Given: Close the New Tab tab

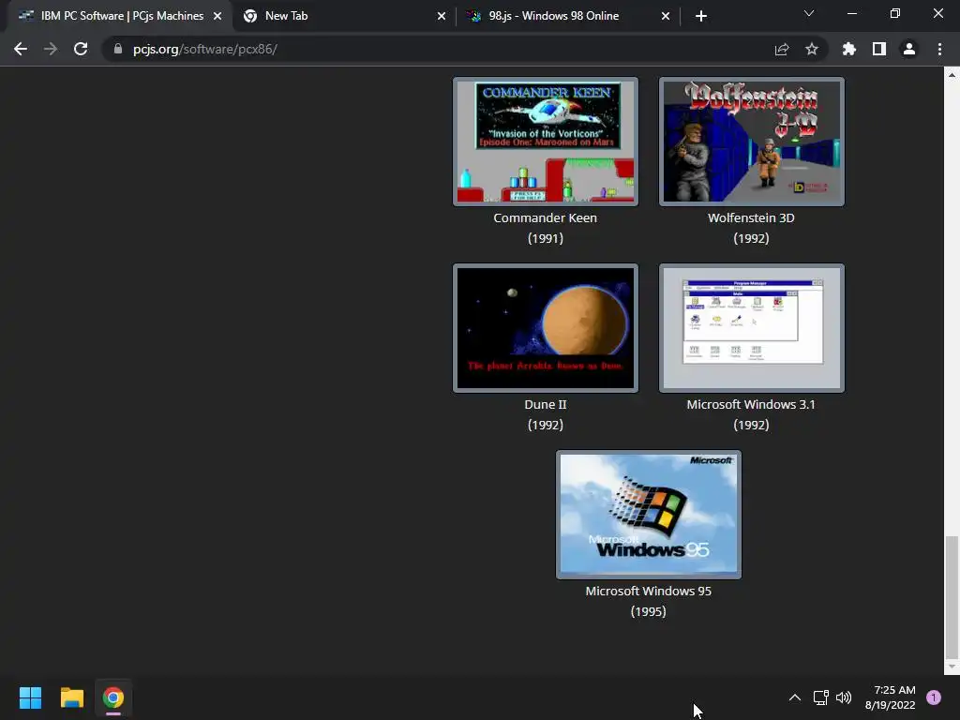Looking at the screenshot, I should [442, 16].
